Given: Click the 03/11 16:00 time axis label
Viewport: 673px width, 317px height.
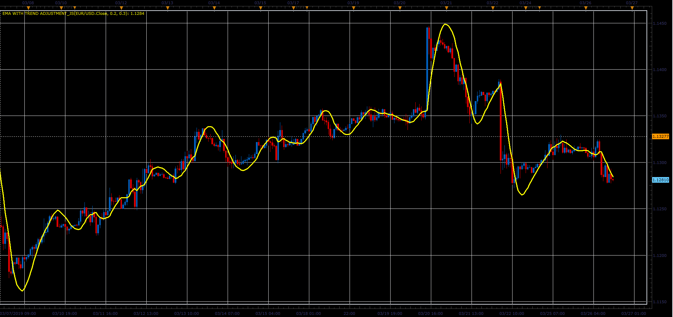Looking at the screenshot, I should tap(105, 313).
